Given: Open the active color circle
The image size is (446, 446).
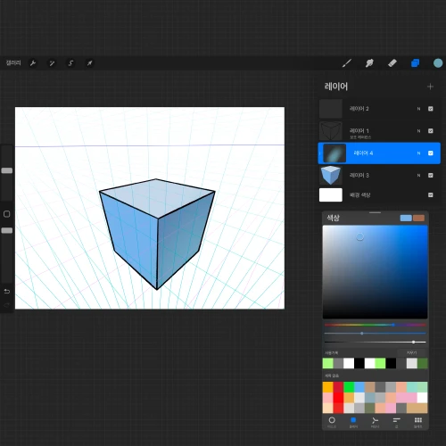Looking at the screenshot, I should [x=438, y=63].
